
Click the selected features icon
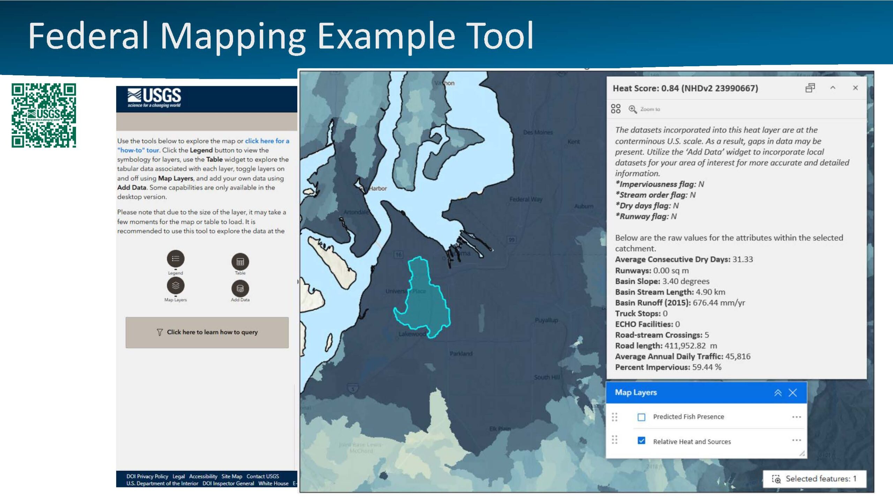pyautogui.click(x=776, y=479)
